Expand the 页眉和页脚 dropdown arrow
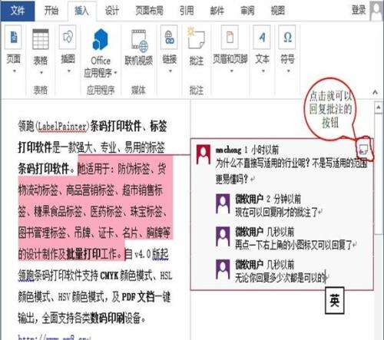The image size is (384, 340). click(231, 71)
